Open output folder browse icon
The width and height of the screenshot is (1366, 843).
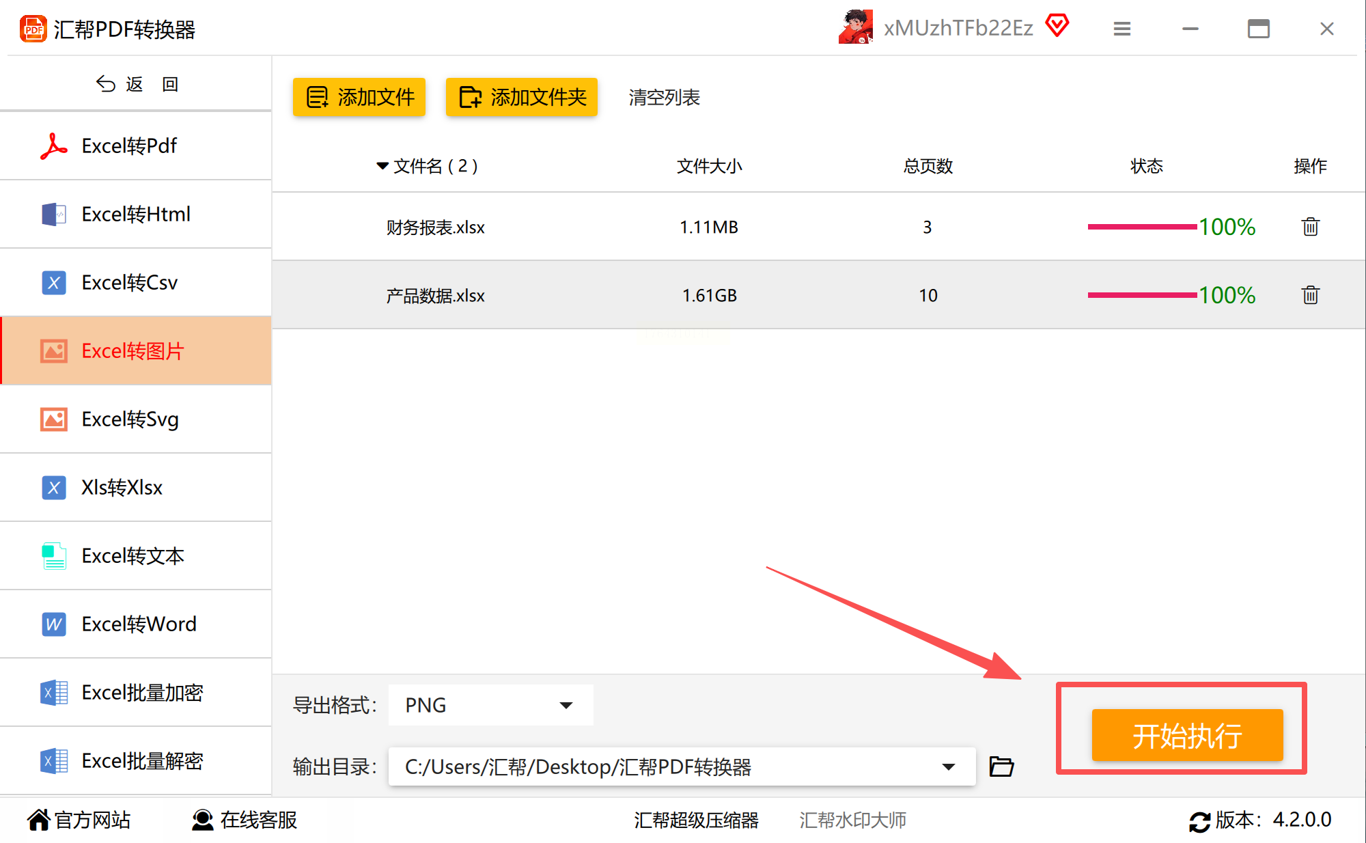[1001, 766]
